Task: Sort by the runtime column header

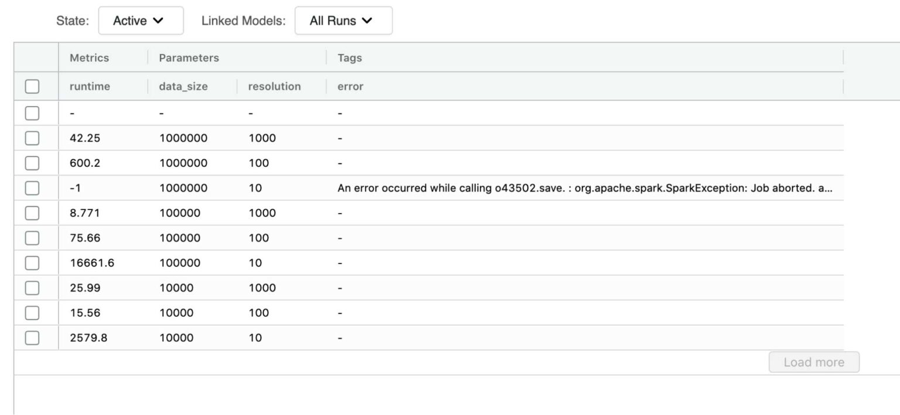Action: click(x=90, y=87)
